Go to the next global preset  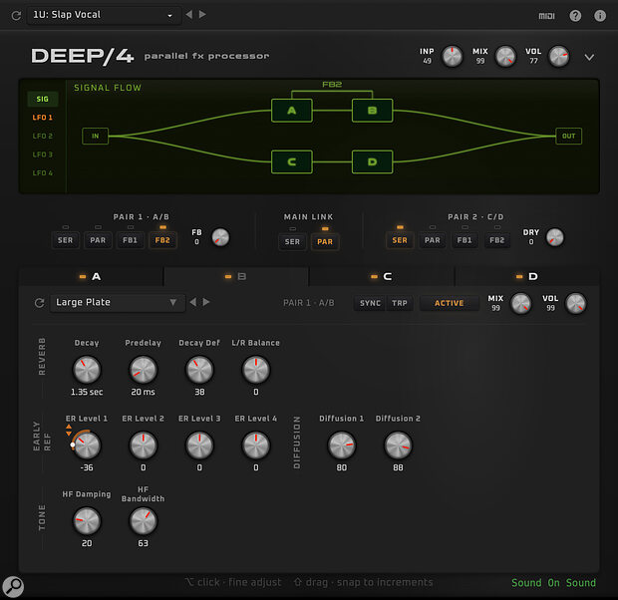click(202, 15)
